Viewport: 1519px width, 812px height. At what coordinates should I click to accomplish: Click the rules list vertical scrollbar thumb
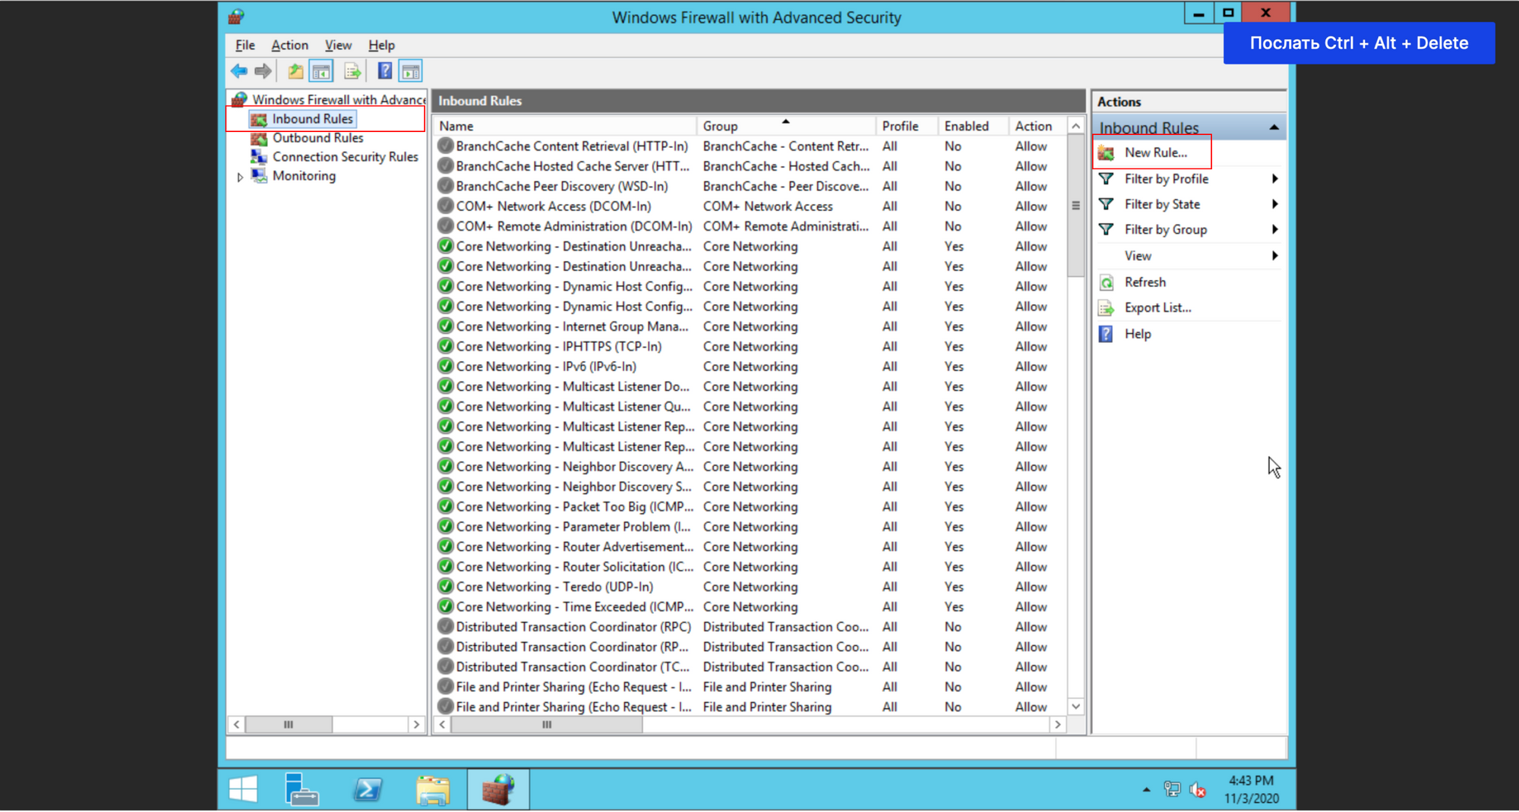(1075, 206)
